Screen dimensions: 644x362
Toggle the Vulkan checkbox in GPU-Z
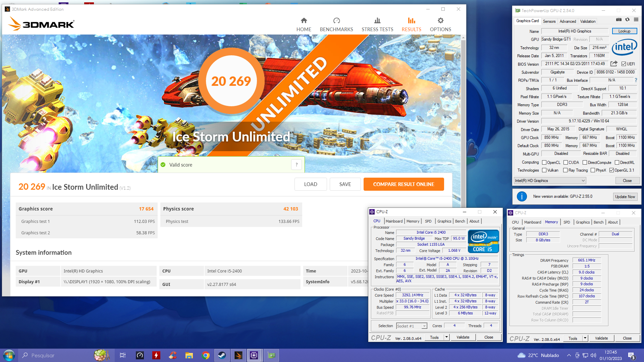[x=544, y=170]
